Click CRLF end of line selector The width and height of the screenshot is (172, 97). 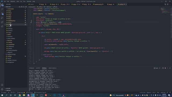158,92
